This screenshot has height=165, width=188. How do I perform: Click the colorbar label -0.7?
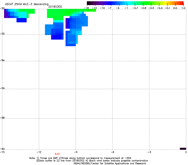pos(135,8)
